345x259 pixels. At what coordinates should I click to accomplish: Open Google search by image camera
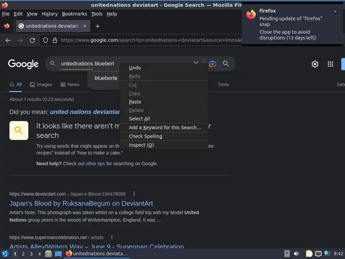click(x=212, y=64)
